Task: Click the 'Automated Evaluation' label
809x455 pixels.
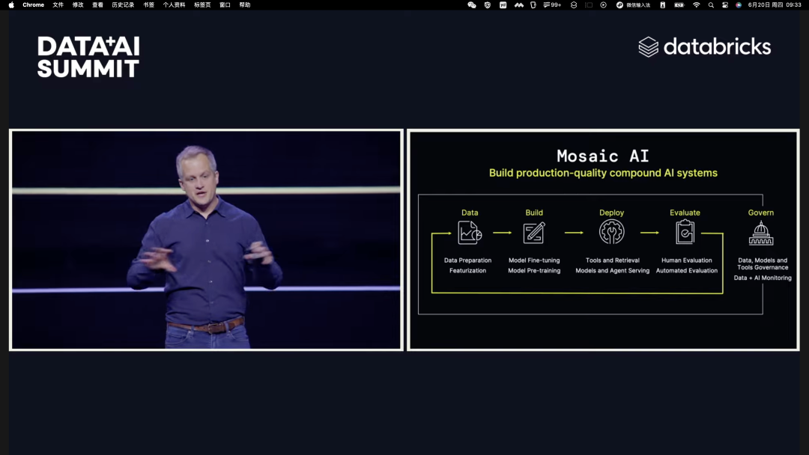Action: 687,270
